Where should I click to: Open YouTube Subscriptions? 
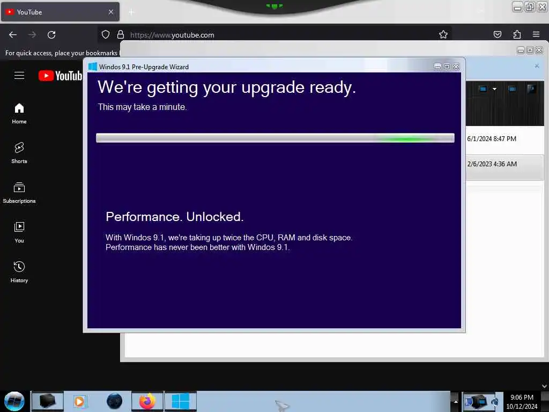(19, 193)
